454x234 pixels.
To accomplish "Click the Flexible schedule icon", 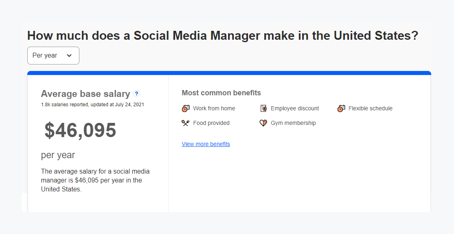I will (x=341, y=108).
